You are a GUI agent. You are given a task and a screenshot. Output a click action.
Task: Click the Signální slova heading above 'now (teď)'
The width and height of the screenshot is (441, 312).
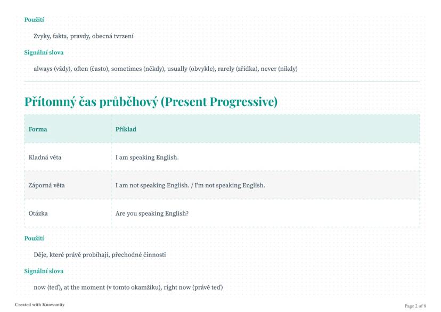pyautogui.click(x=44, y=271)
